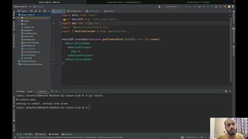This screenshot has height=139, width=248.
Task: Toggle the Commit tool window stripe button
Action: [14, 26]
